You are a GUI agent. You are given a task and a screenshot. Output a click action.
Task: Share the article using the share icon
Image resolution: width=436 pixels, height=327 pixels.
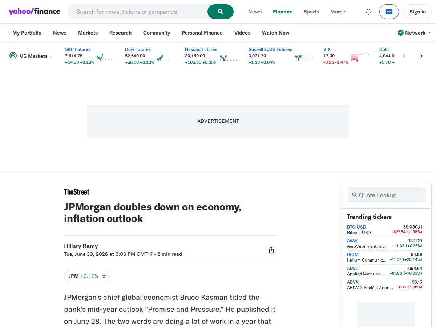click(x=271, y=250)
